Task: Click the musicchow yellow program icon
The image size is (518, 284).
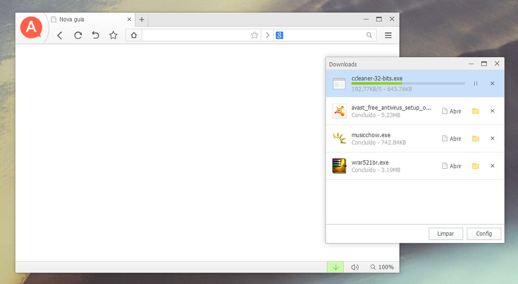Action: click(339, 139)
